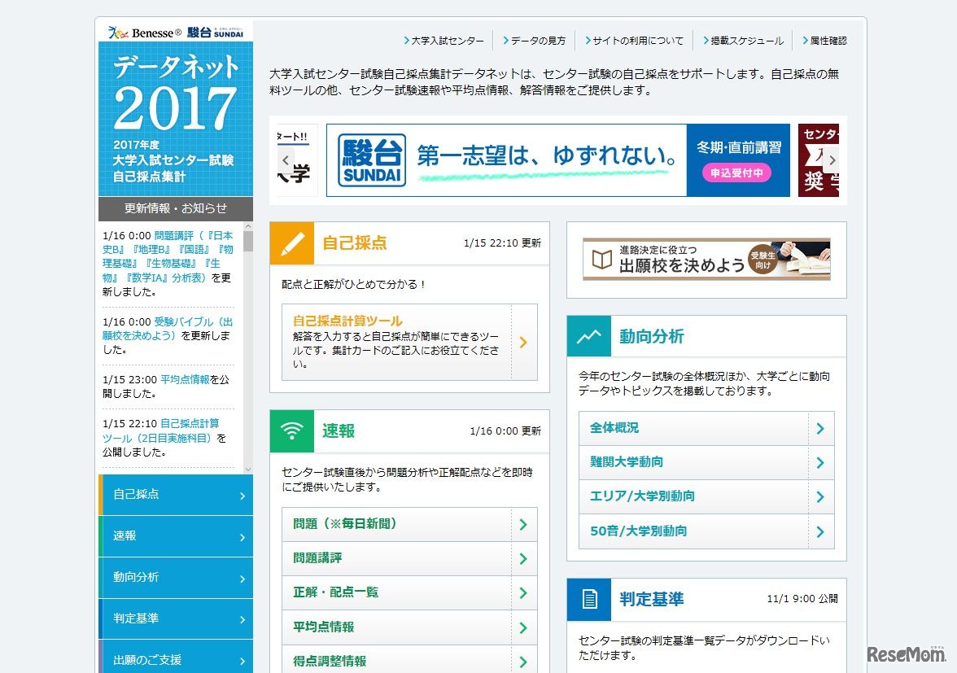Open the データの見方 link

tap(534, 40)
